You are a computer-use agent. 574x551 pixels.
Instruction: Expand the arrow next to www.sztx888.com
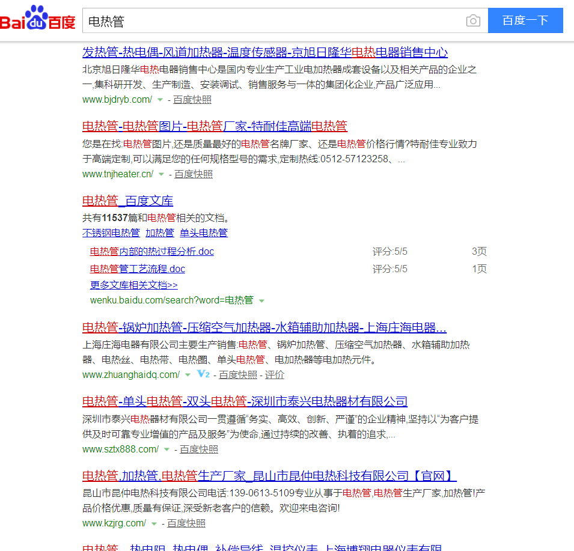click(x=166, y=449)
